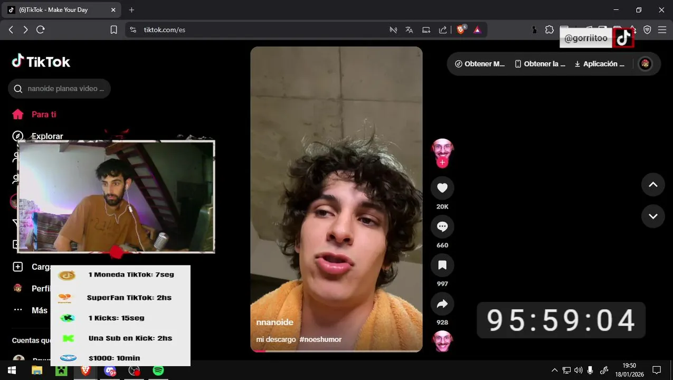Click the Aplicación download button
673x380 pixels.
pos(600,64)
